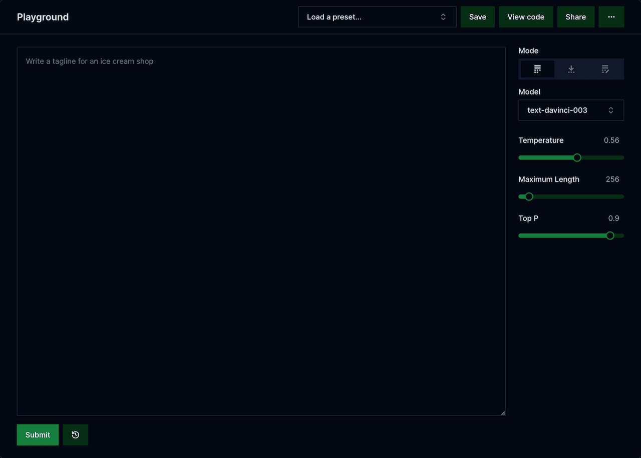Open the more options ellipsis menu
Viewport: 641px width, 458px height.
point(611,16)
